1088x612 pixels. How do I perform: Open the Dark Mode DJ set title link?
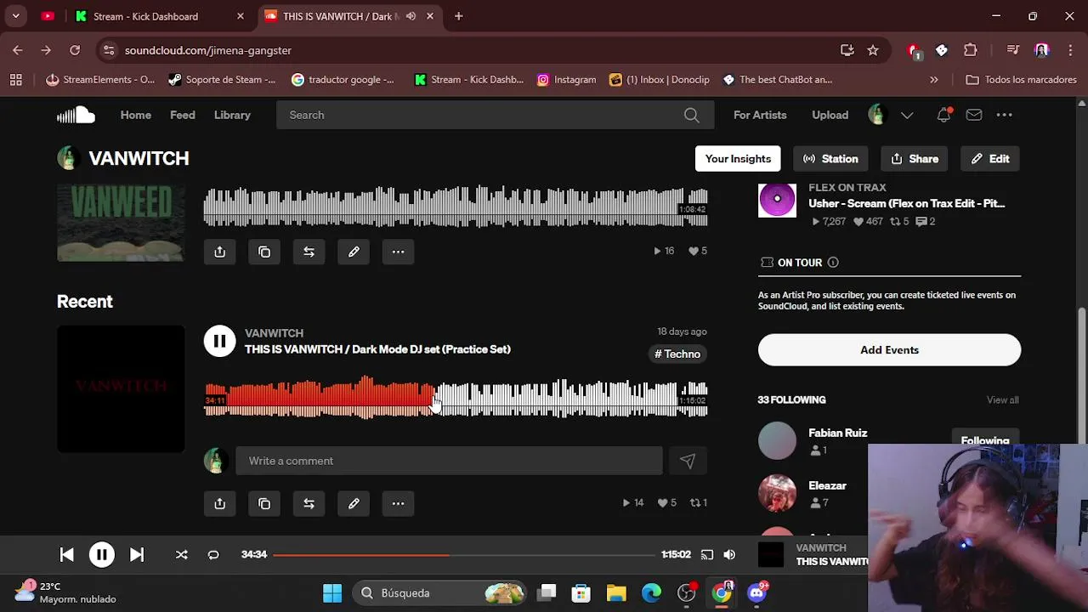click(377, 349)
